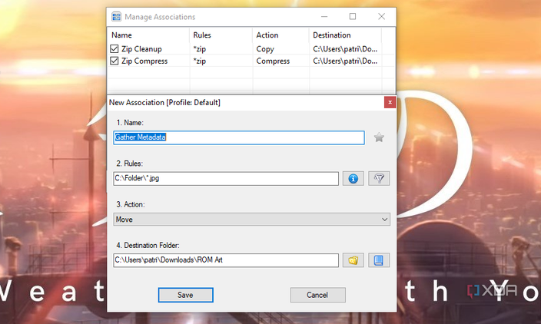Click the Destination Folder path field
Screen dimensions: 541x324
(x=226, y=260)
